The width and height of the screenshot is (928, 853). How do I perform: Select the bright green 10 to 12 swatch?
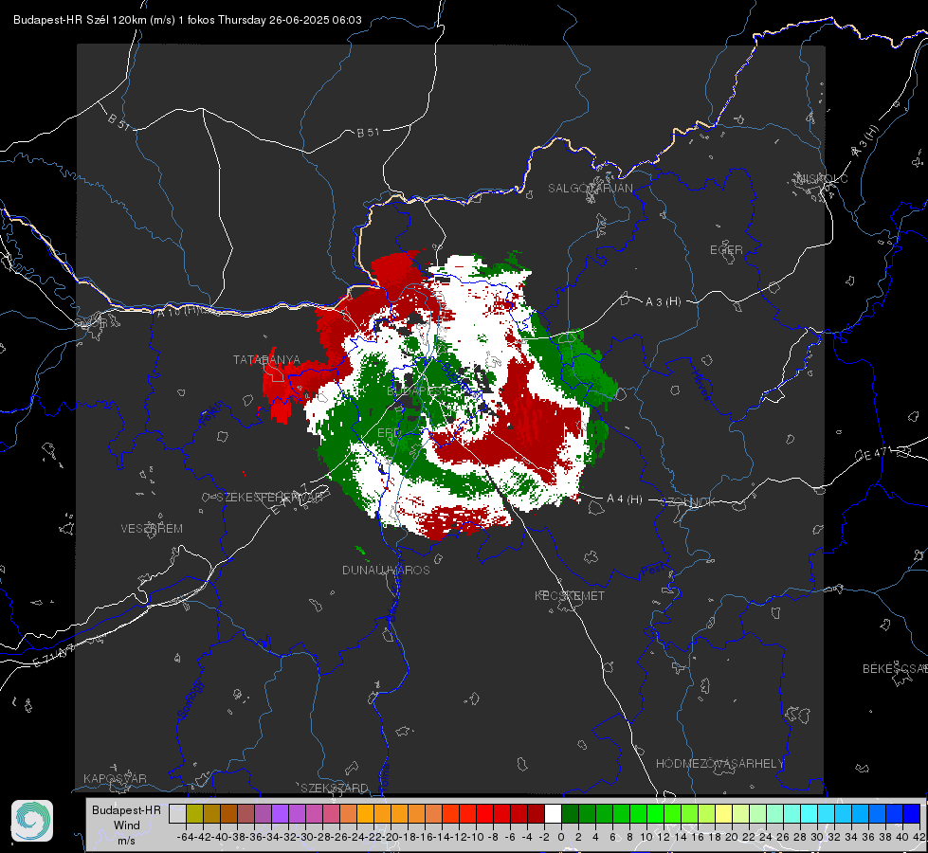[x=655, y=814]
